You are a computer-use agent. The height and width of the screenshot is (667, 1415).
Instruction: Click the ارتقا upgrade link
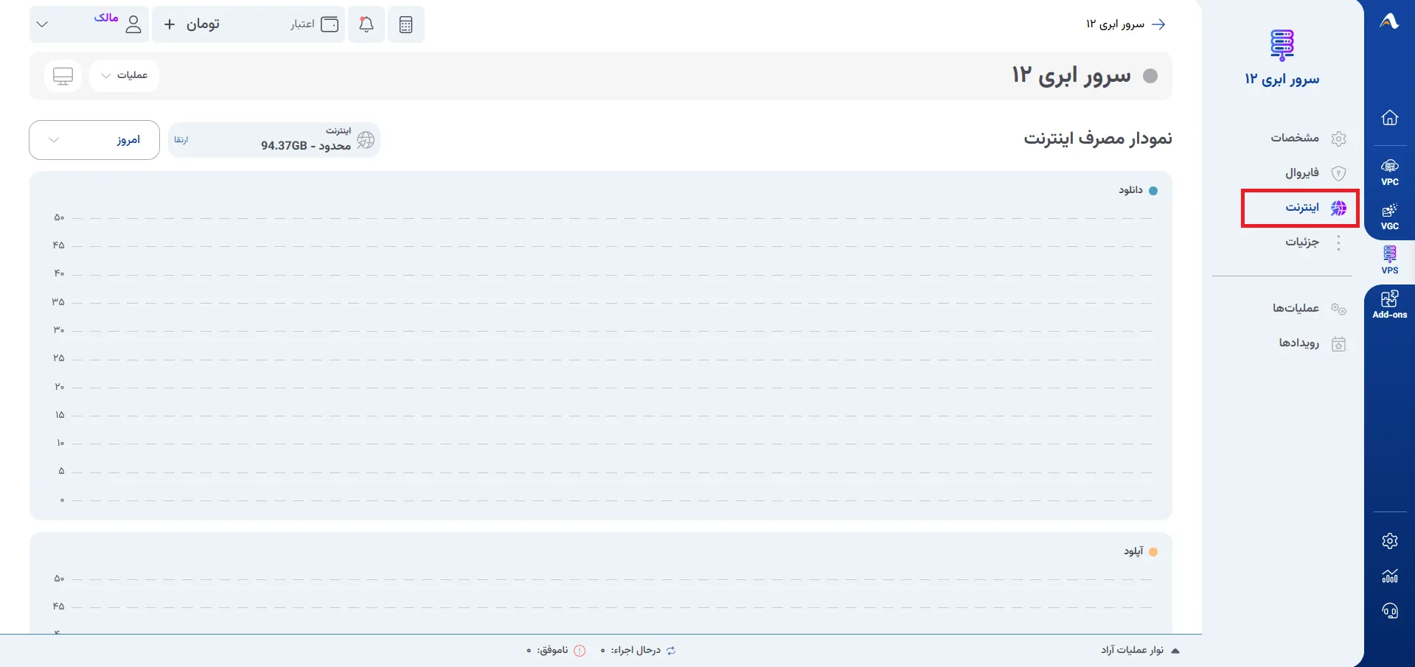pos(181,140)
